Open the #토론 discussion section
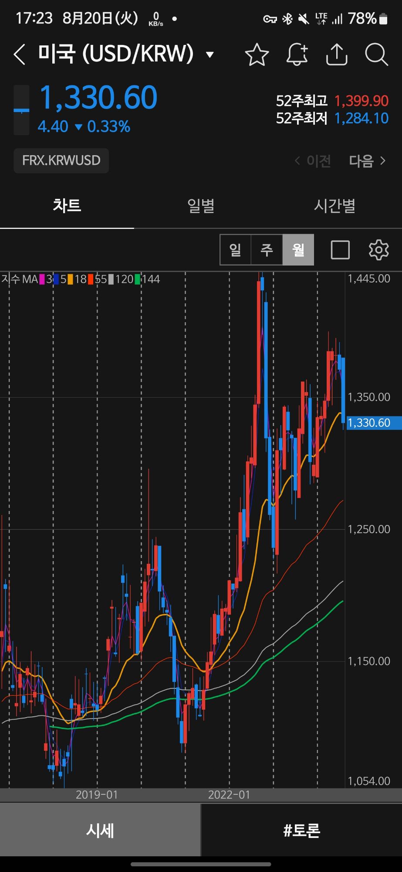The width and height of the screenshot is (402, 872). pos(301,830)
